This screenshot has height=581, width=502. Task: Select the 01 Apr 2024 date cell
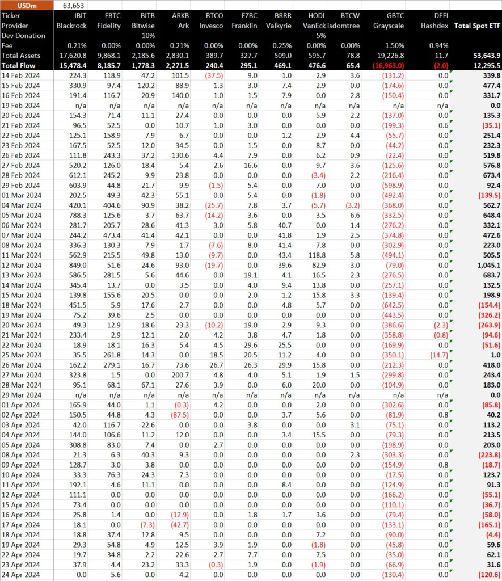click(x=20, y=405)
